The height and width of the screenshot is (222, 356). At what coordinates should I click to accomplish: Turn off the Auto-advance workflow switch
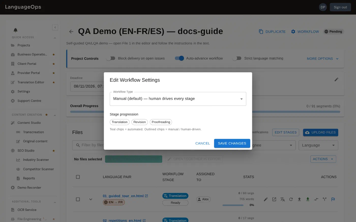(179, 58)
